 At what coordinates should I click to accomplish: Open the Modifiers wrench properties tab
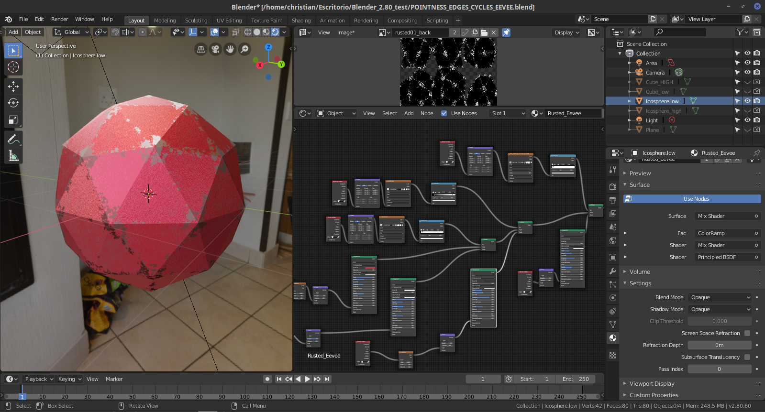point(613,271)
